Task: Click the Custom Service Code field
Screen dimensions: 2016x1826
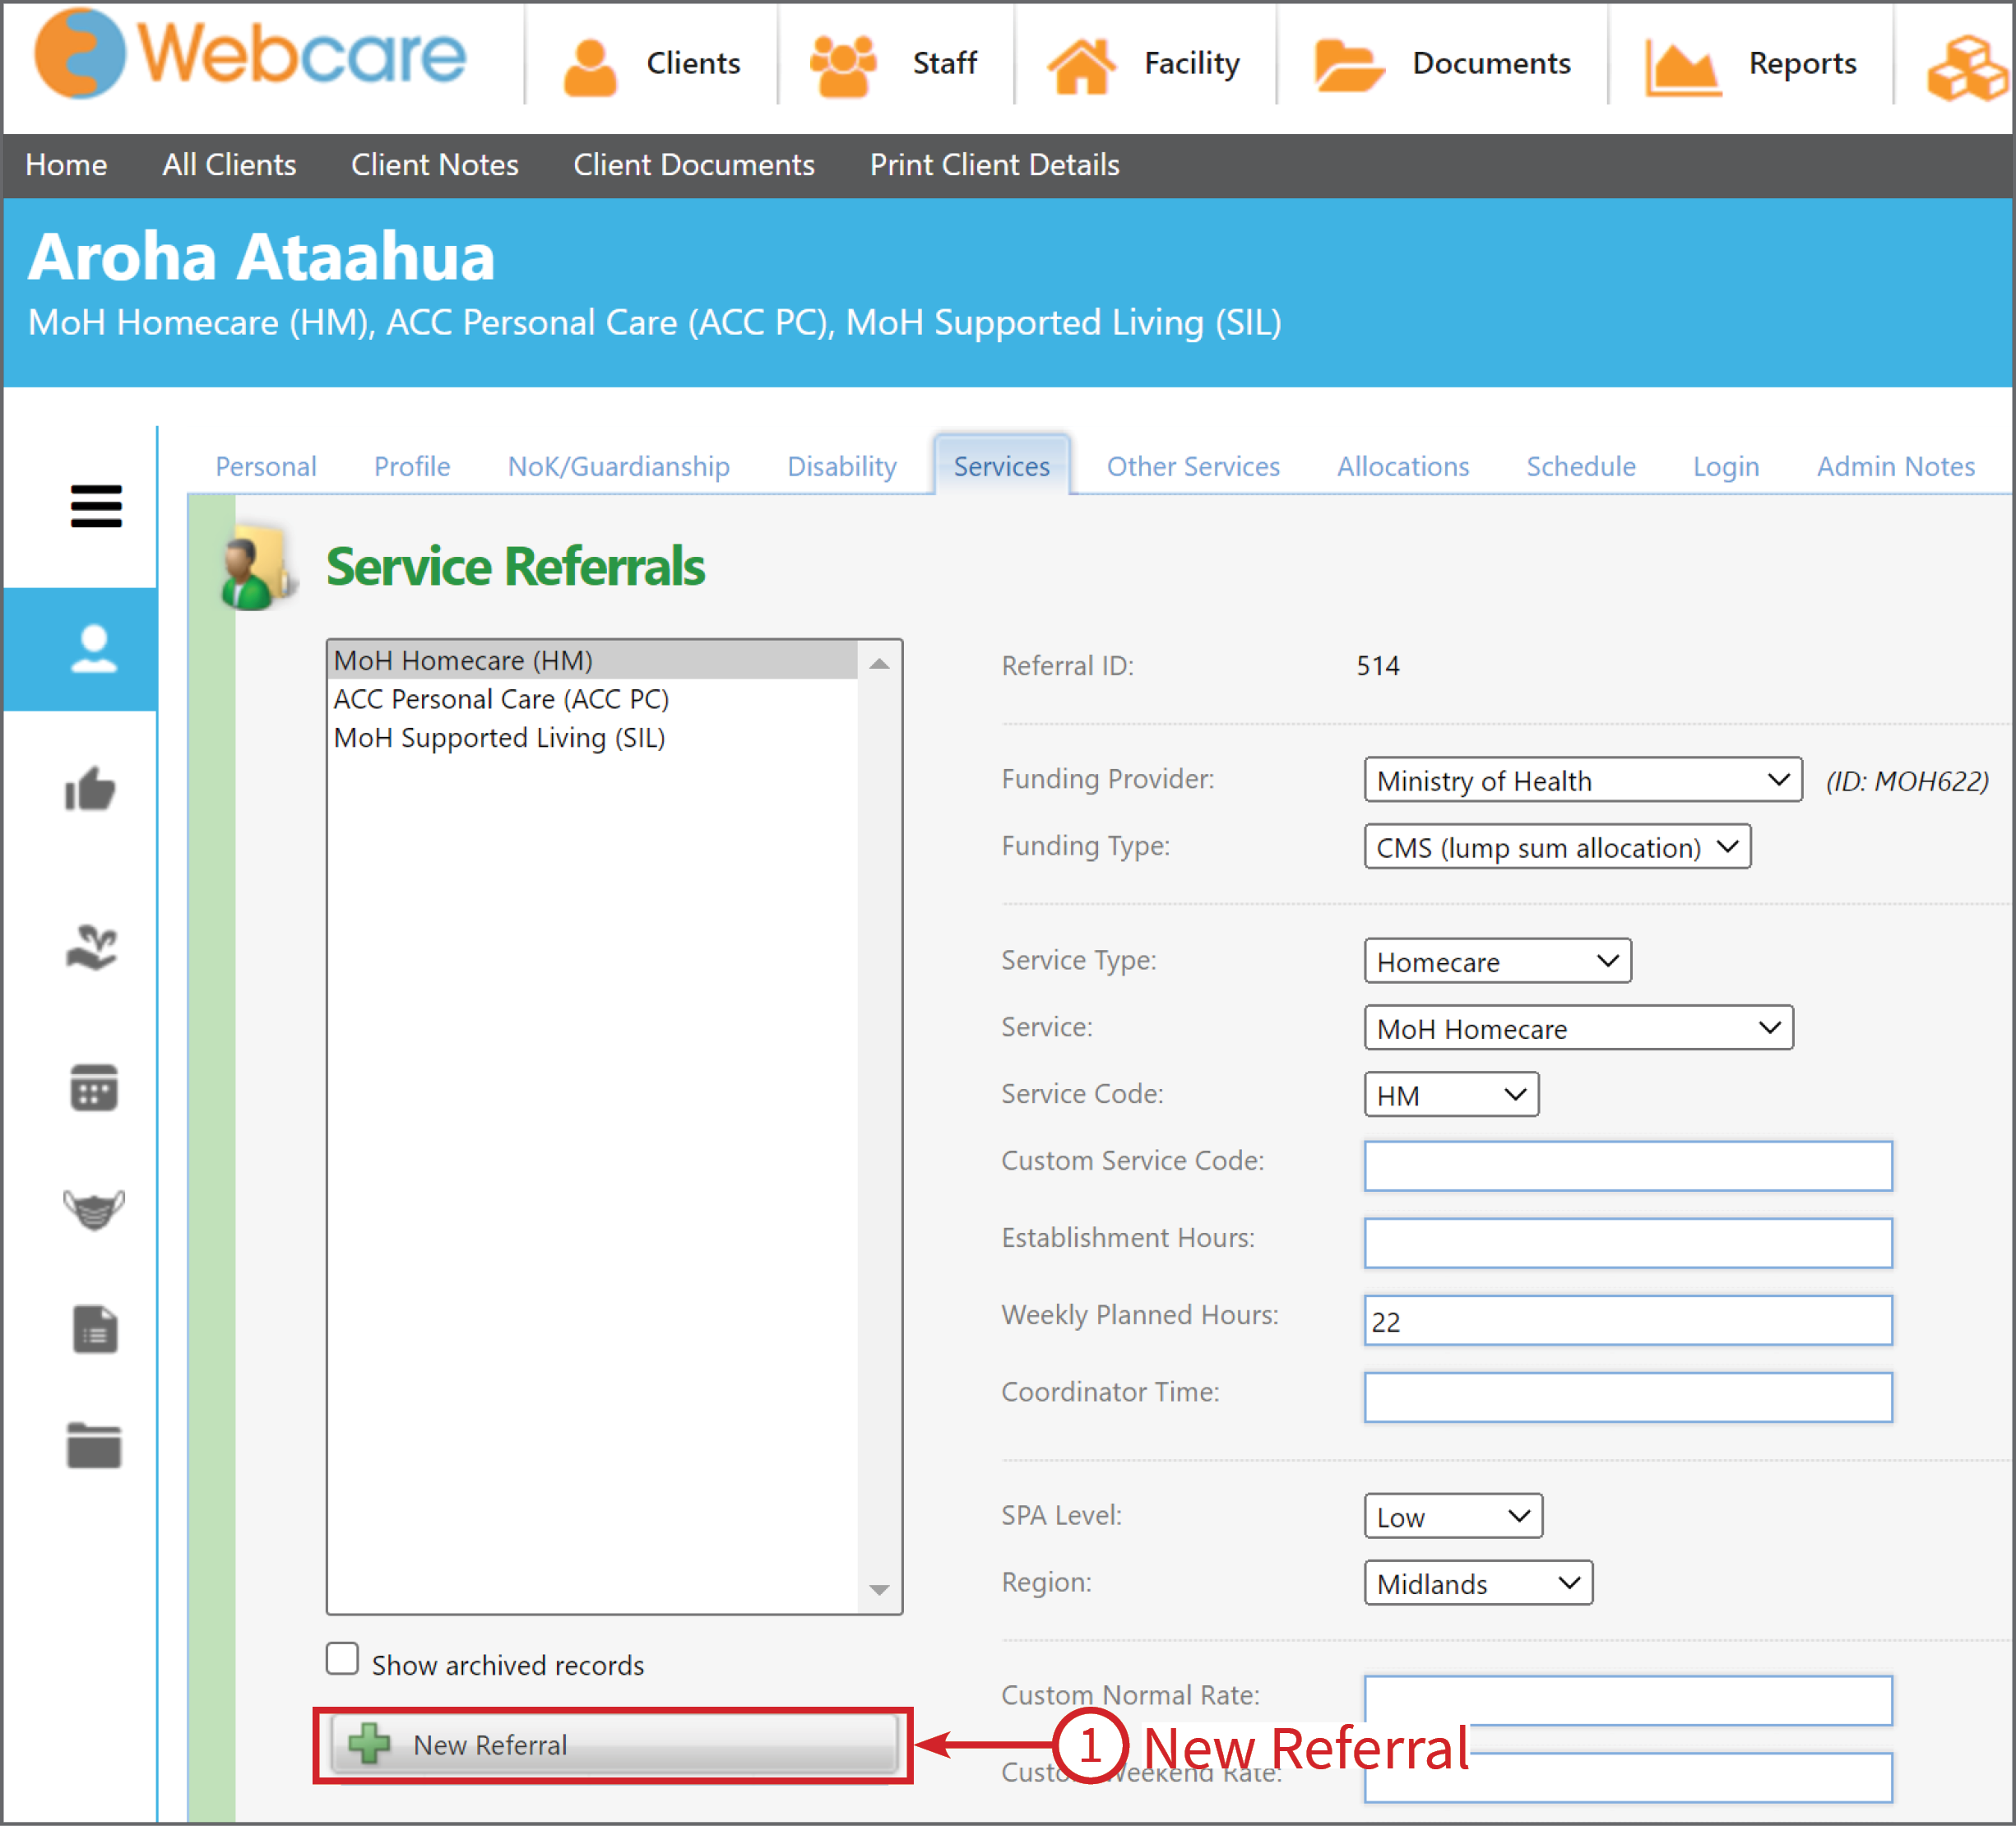Action: pos(1628,1166)
